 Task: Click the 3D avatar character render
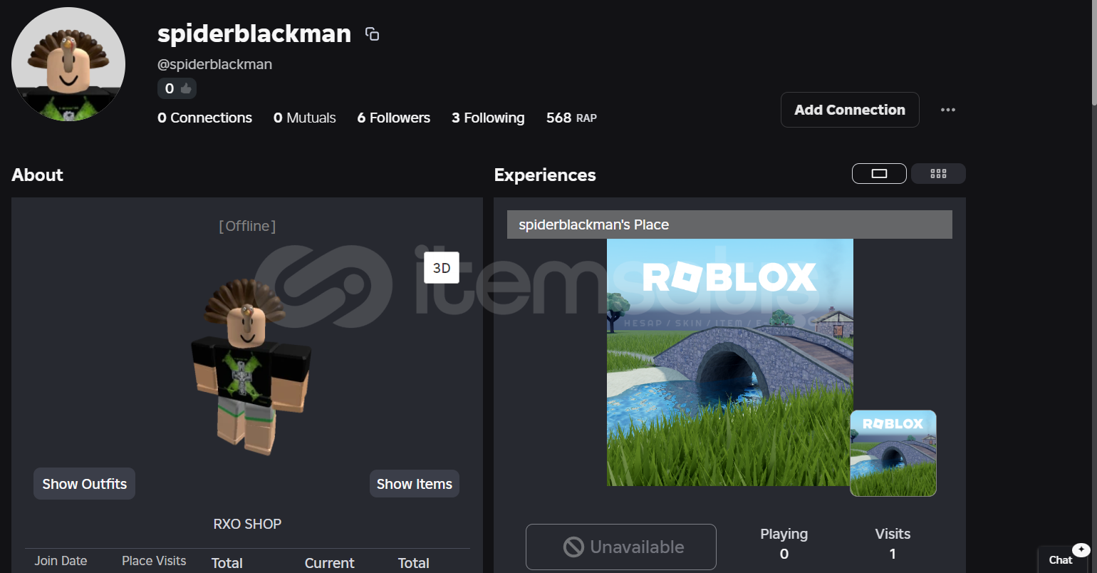pos(250,367)
